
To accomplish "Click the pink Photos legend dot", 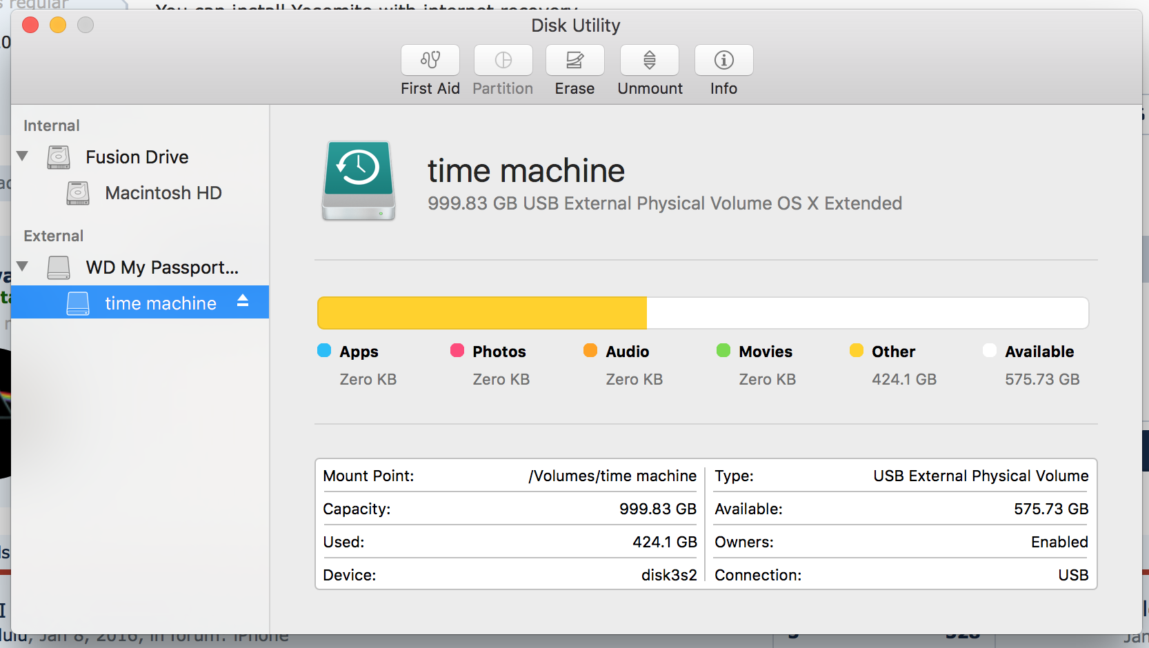I will (457, 350).
